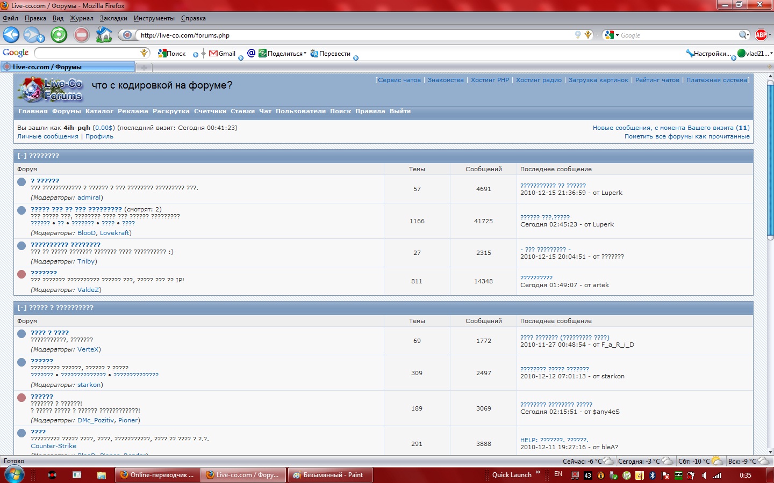Open the Закладки menu
Screen dimensions: 774x483
point(113,18)
